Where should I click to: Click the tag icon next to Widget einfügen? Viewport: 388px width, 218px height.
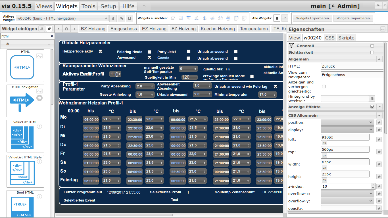49,29
